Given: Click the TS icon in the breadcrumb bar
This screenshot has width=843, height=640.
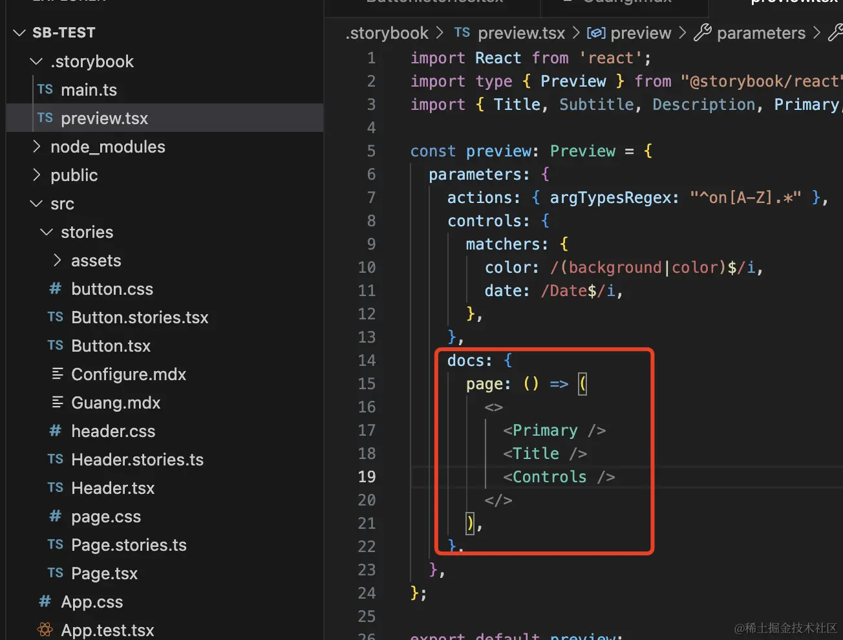Looking at the screenshot, I should tap(462, 33).
